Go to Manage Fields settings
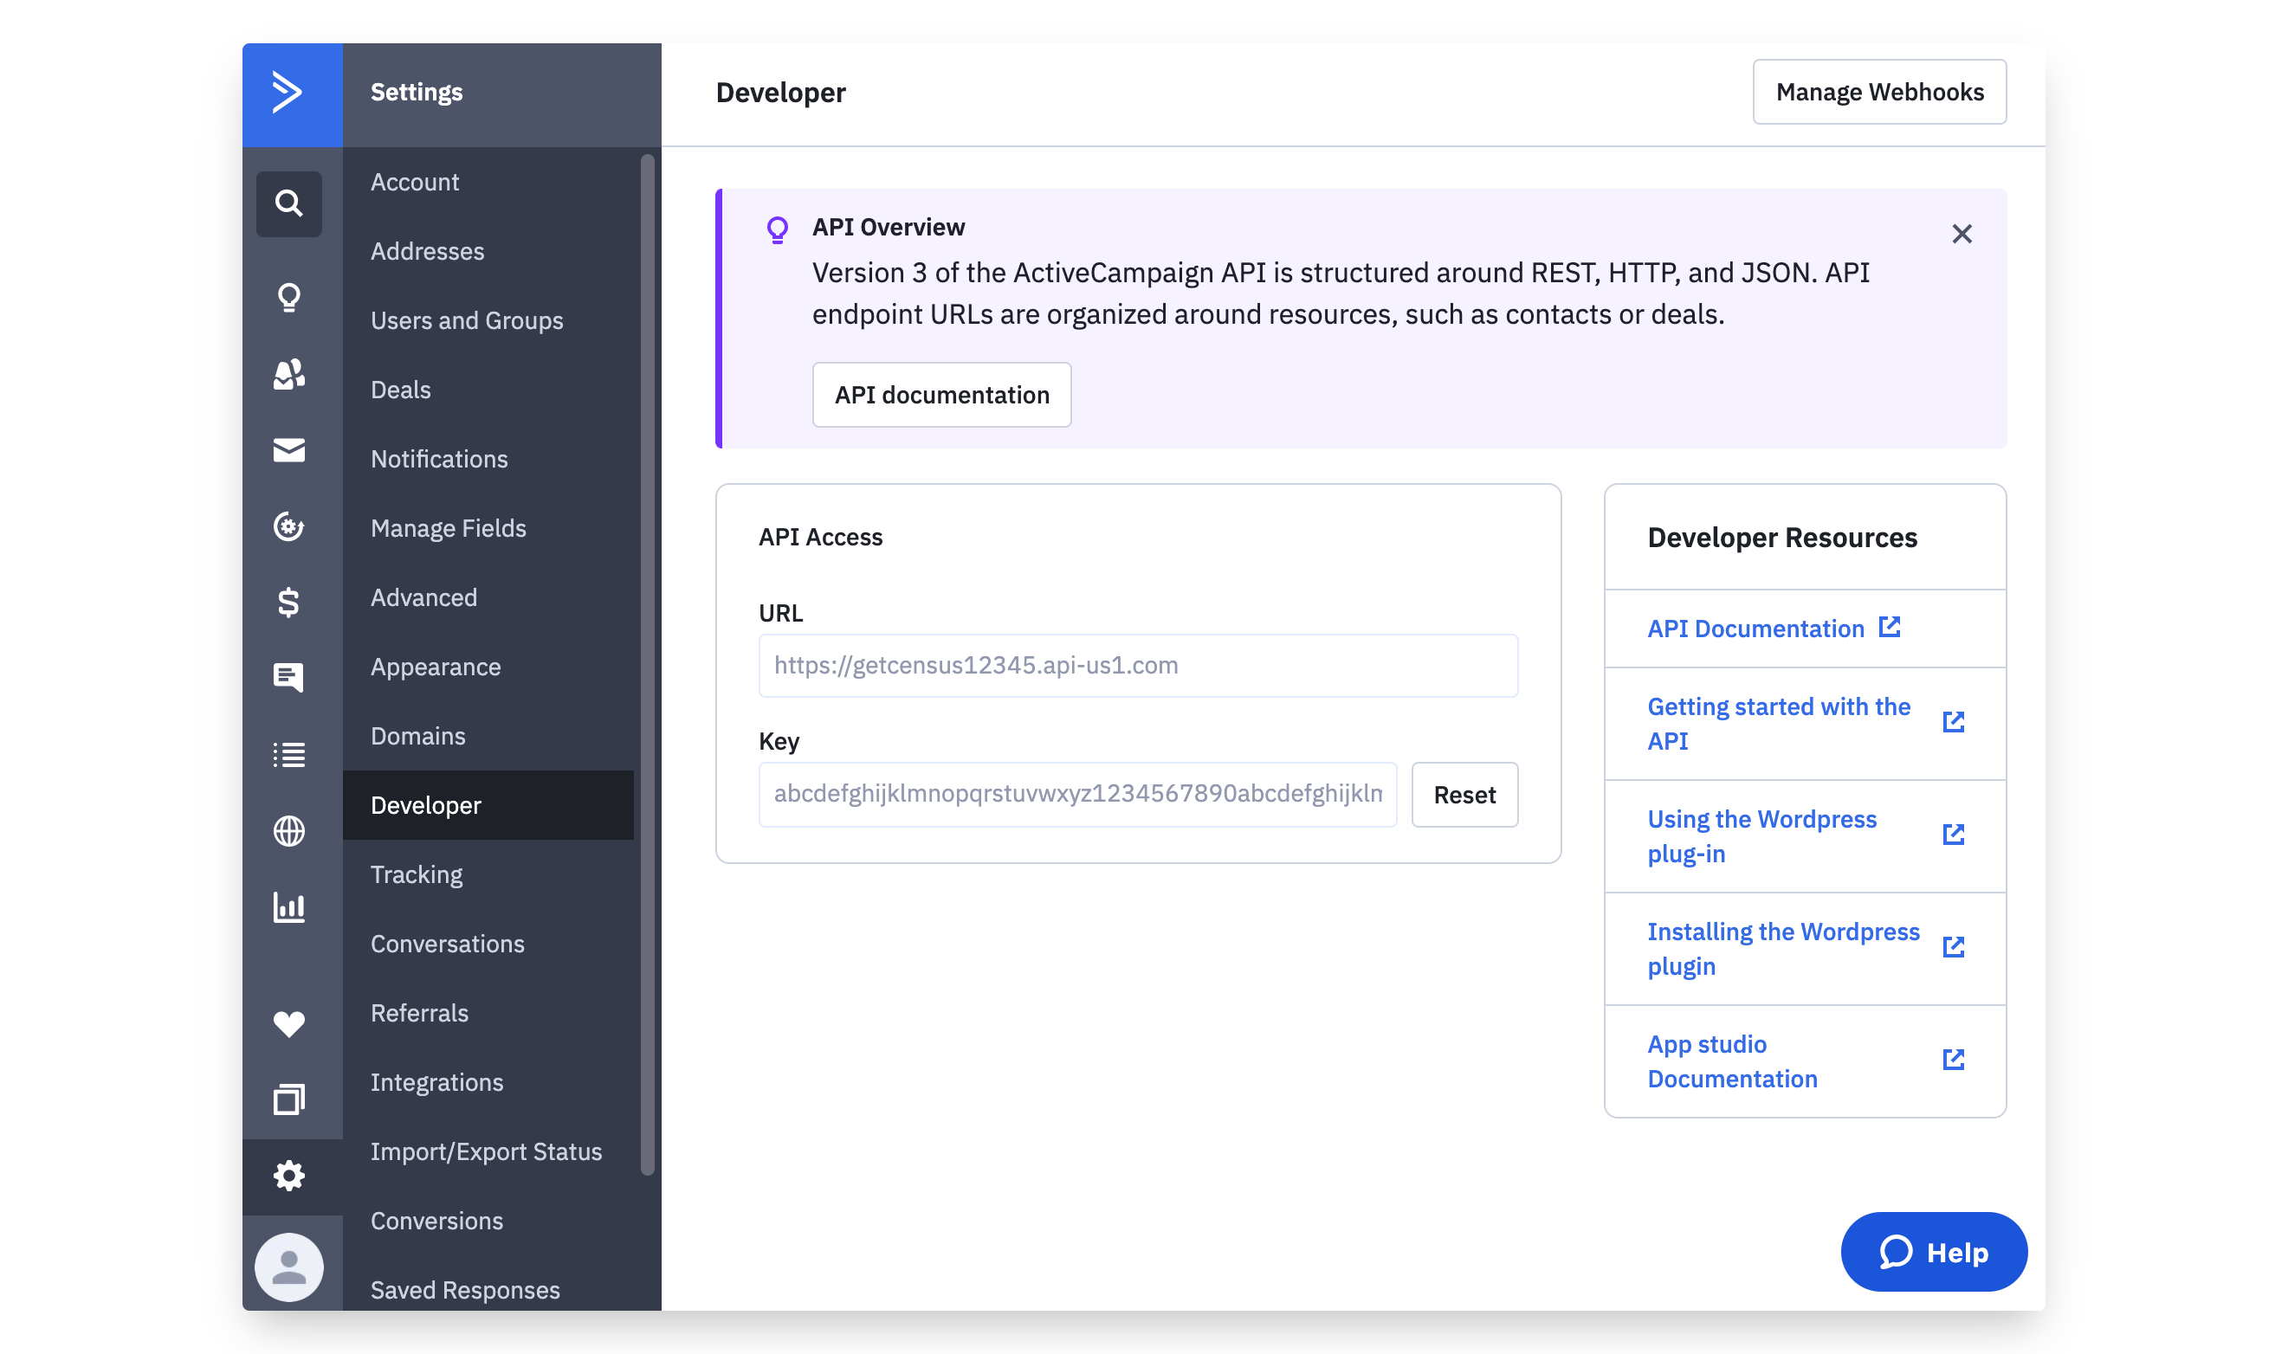Image resolution: width=2288 pixels, height=1354 pixels. pyautogui.click(x=448, y=528)
